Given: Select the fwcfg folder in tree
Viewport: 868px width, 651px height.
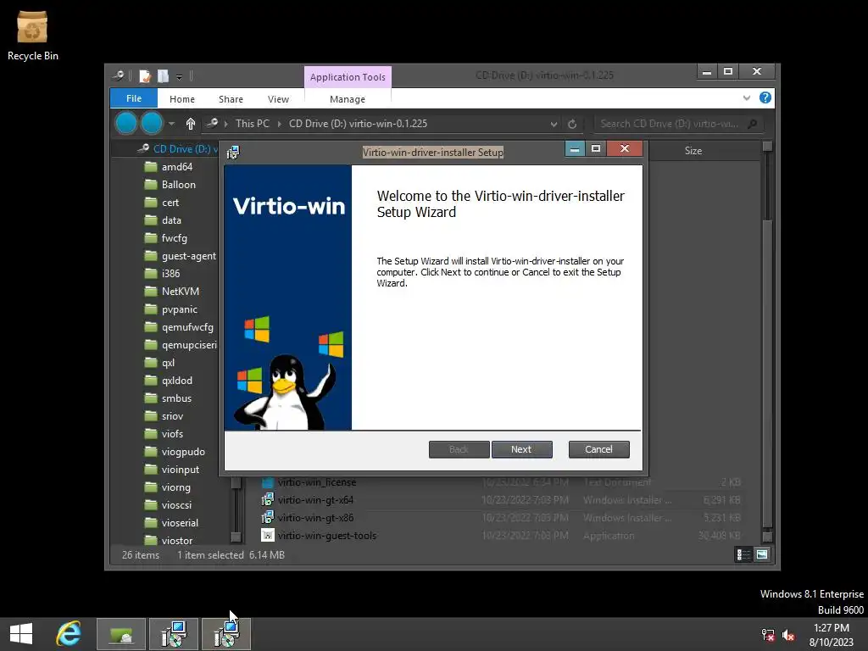Looking at the screenshot, I should click(x=165, y=238).
